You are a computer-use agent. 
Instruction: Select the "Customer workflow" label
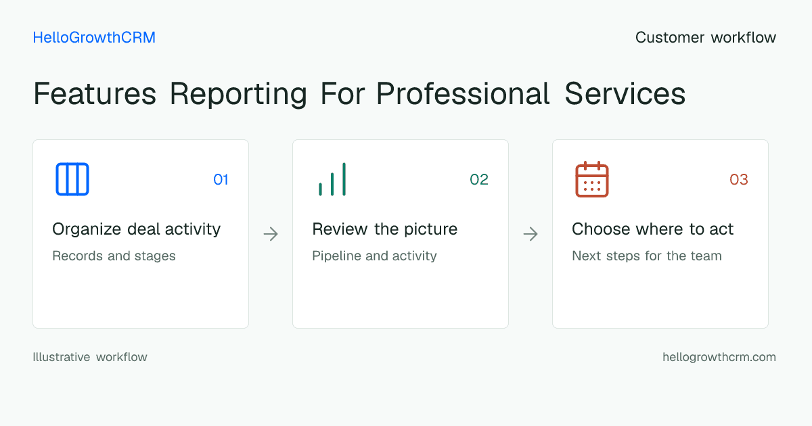pos(706,38)
